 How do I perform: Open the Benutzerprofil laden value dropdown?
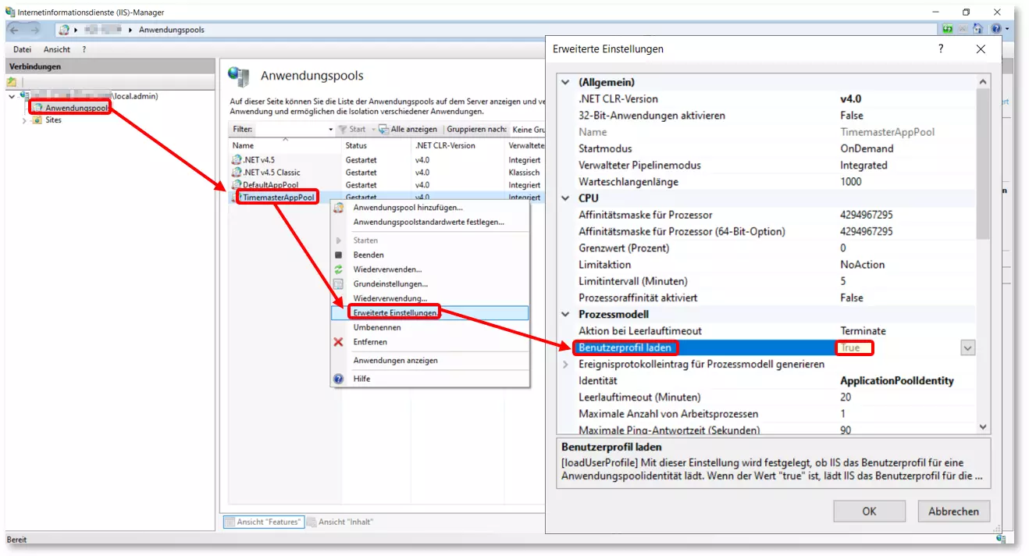tap(967, 348)
